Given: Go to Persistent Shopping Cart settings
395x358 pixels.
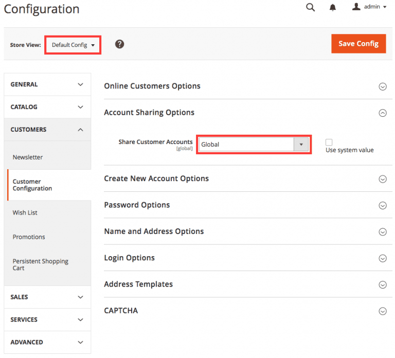Looking at the screenshot, I should [41, 264].
